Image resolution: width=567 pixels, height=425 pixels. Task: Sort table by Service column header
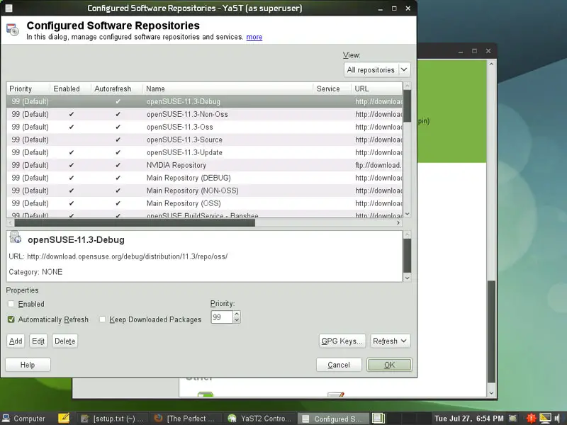tap(332, 89)
